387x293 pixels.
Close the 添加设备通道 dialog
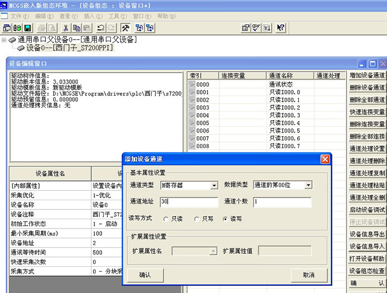(325, 159)
